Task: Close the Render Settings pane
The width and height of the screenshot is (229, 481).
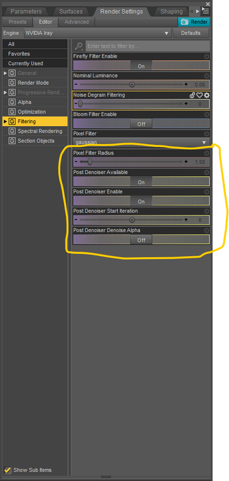Action: tap(207, 4)
